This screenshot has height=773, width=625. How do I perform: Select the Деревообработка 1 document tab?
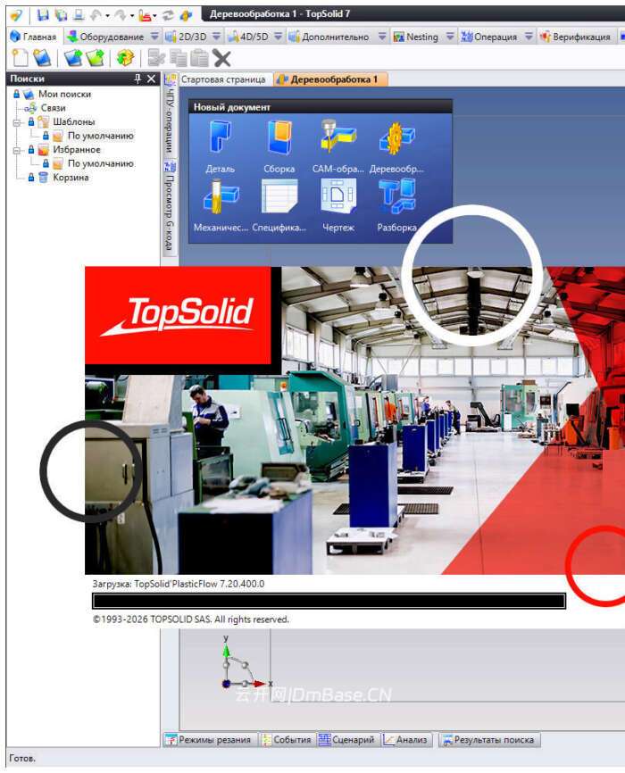point(330,79)
